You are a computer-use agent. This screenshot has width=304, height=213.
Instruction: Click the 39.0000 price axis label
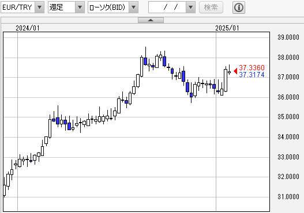click(288, 37)
